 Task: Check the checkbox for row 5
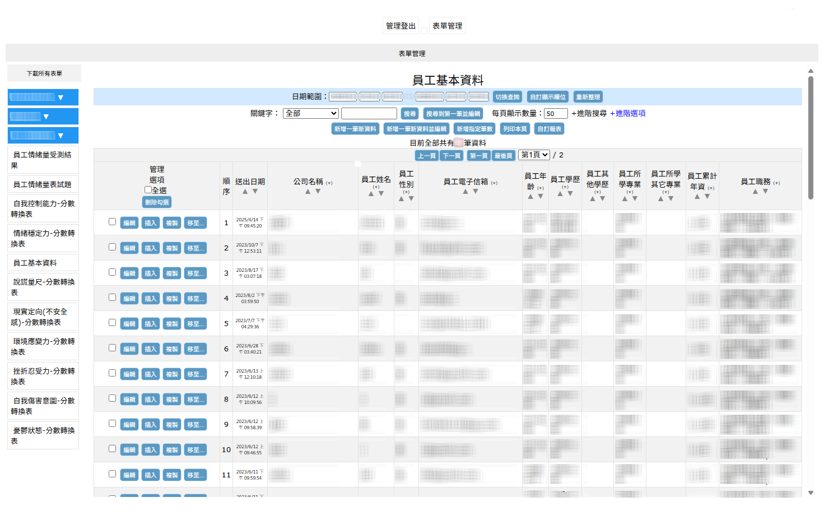click(112, 323)
